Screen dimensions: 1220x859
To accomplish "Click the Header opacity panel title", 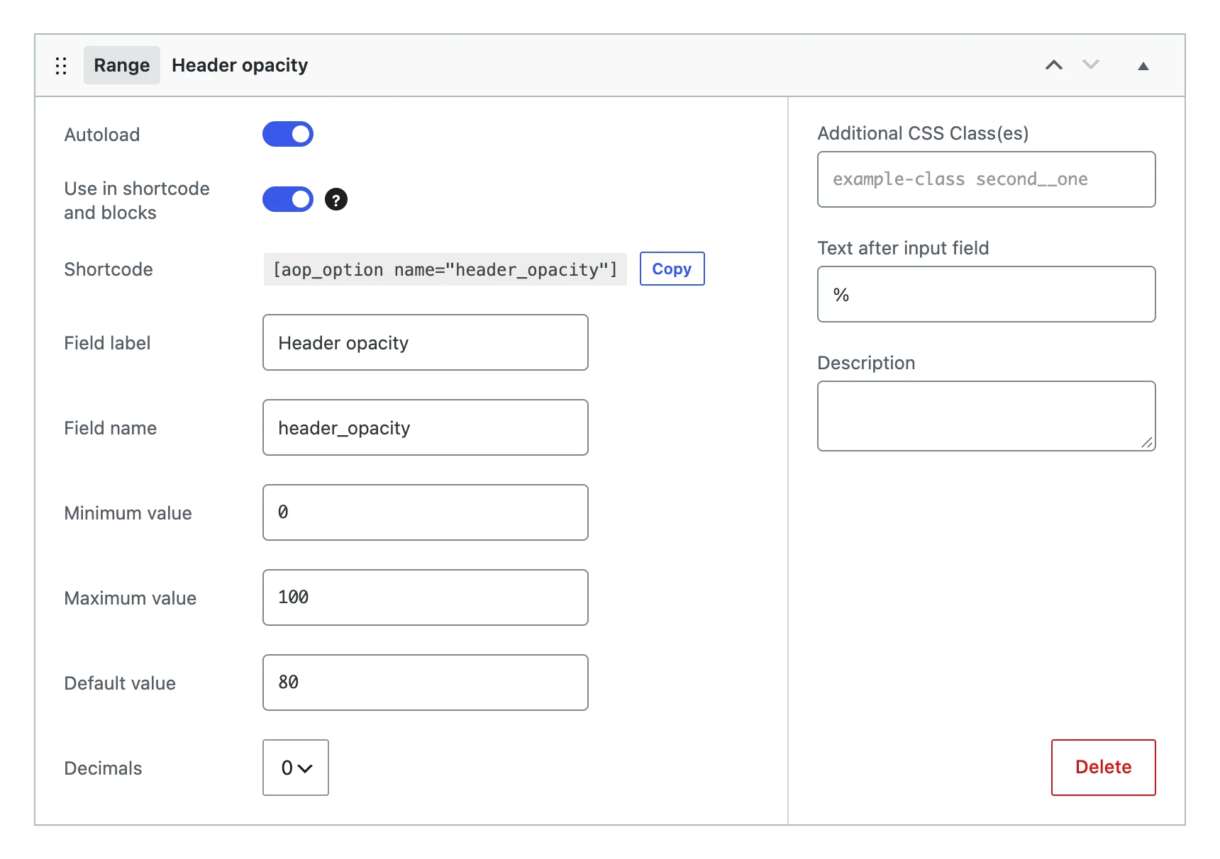I will click(240, 65).
